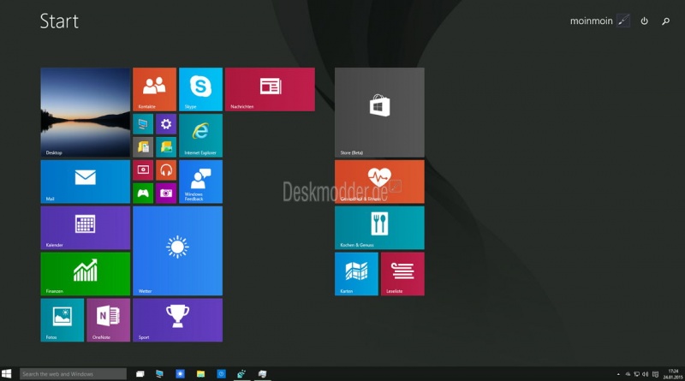This screenshot has height=381, width=685.
Task: Show hidden system tray icons
Action: click(617, 374)
